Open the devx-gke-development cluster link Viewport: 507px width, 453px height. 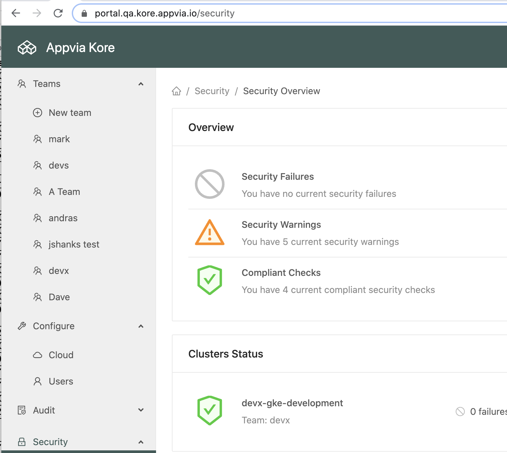(292, 403)
